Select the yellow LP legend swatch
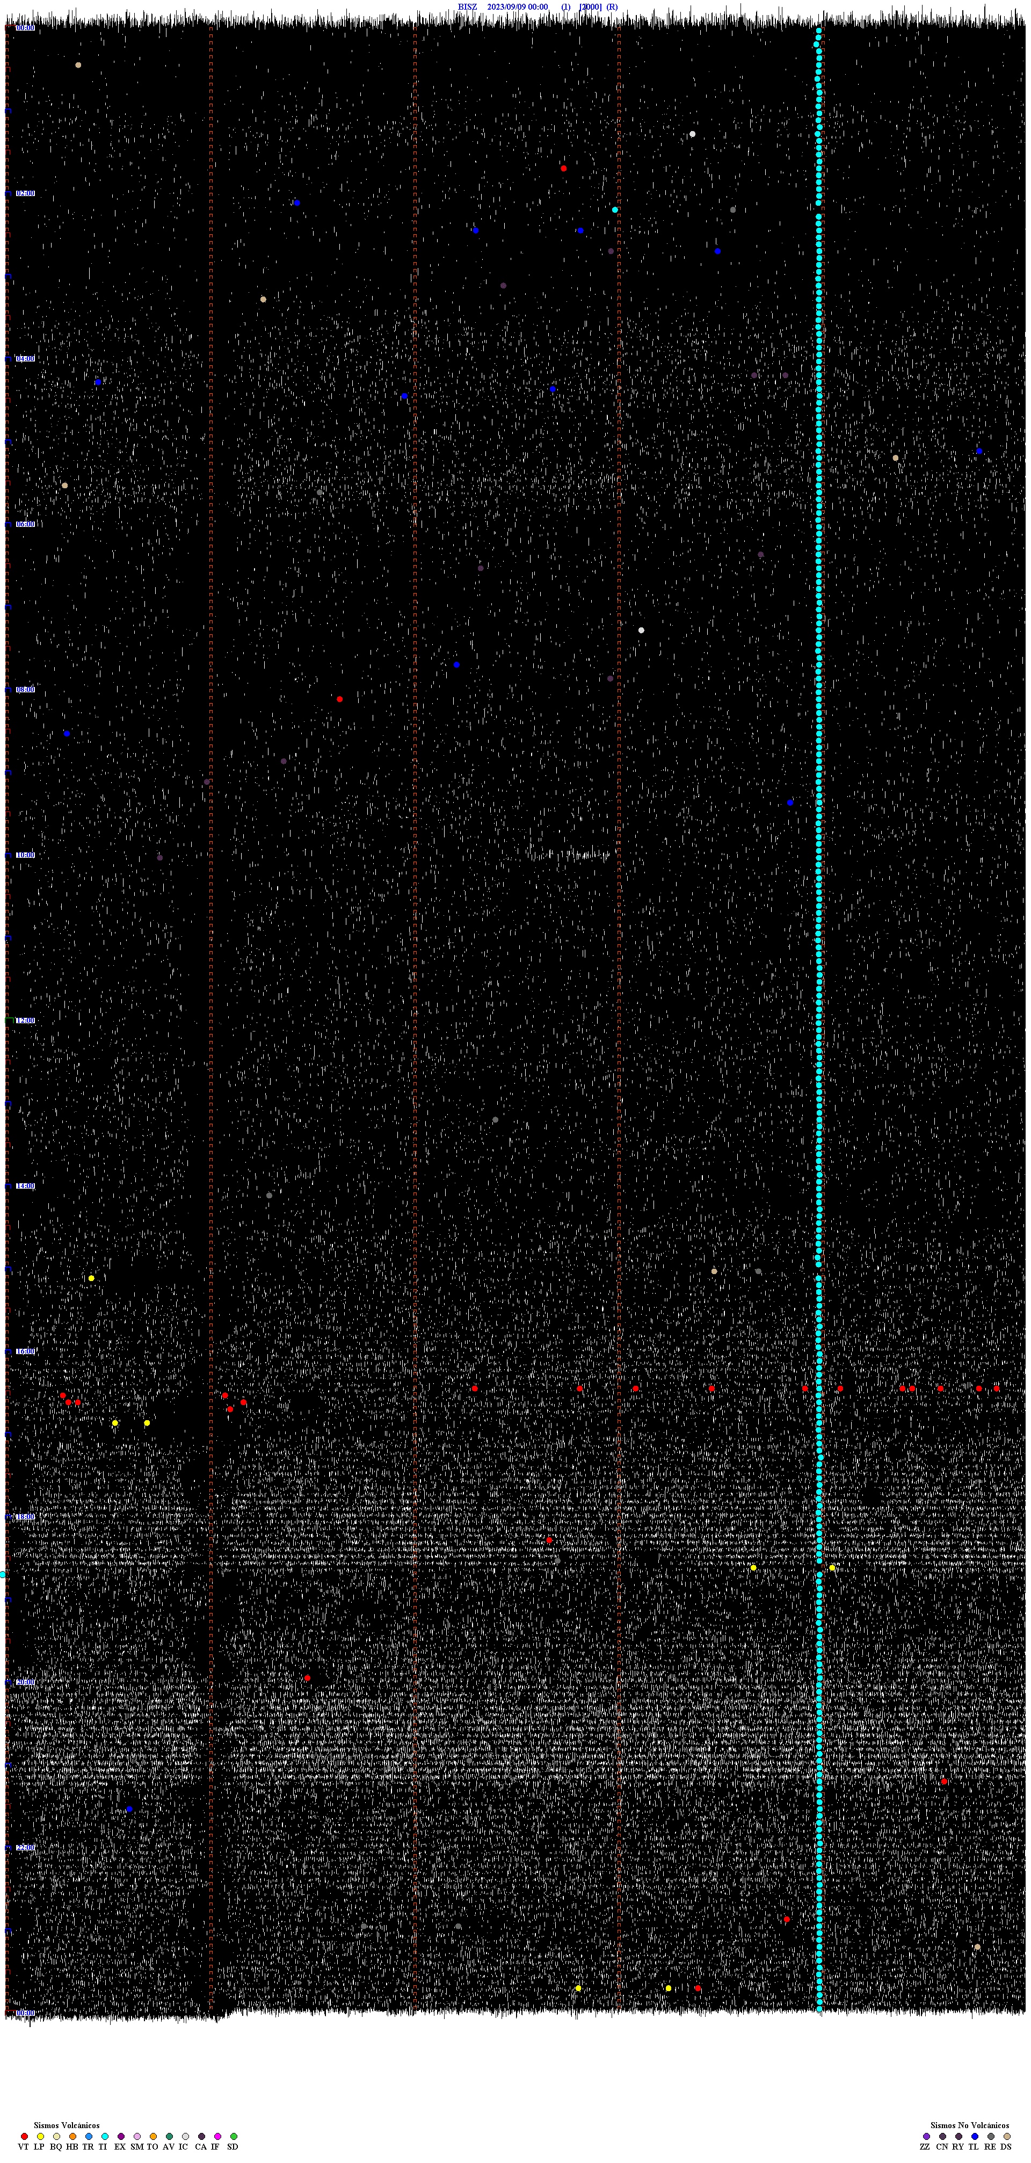This screenshot has height=2163, width=1031. [x=40, y=2136]
